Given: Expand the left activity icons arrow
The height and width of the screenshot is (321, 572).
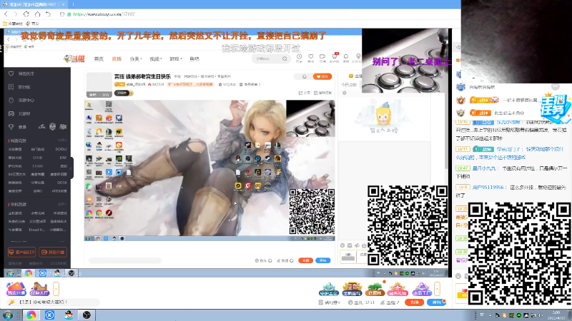Looking at the screenshot, I should [x=56, y=290].
